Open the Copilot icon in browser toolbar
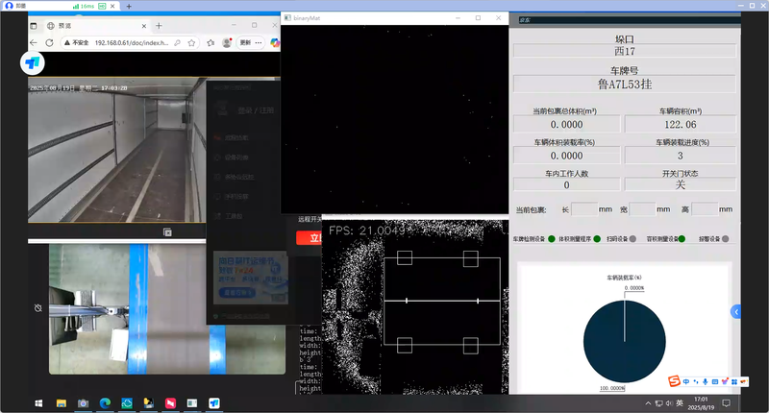 [275, 43]
